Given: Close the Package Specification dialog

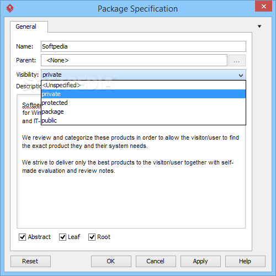Looking at the screenshot, I should tap(263, 6).
